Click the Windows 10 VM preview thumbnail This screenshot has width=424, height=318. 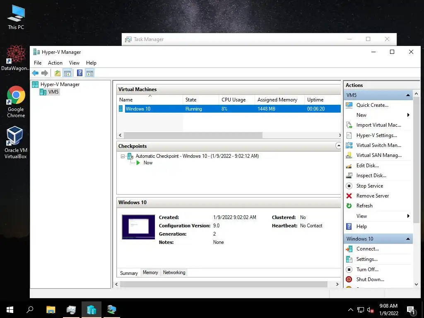coord(138,227)
